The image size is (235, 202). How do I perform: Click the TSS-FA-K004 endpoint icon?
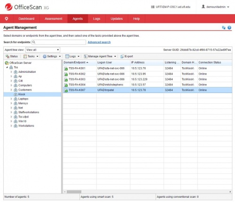pos(66,85)
